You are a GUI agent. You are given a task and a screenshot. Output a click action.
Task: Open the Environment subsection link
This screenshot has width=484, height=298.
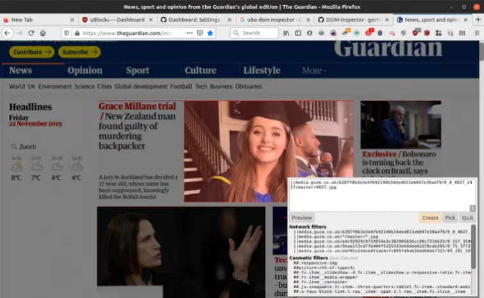pyautogui.click(x=55, y=87)
